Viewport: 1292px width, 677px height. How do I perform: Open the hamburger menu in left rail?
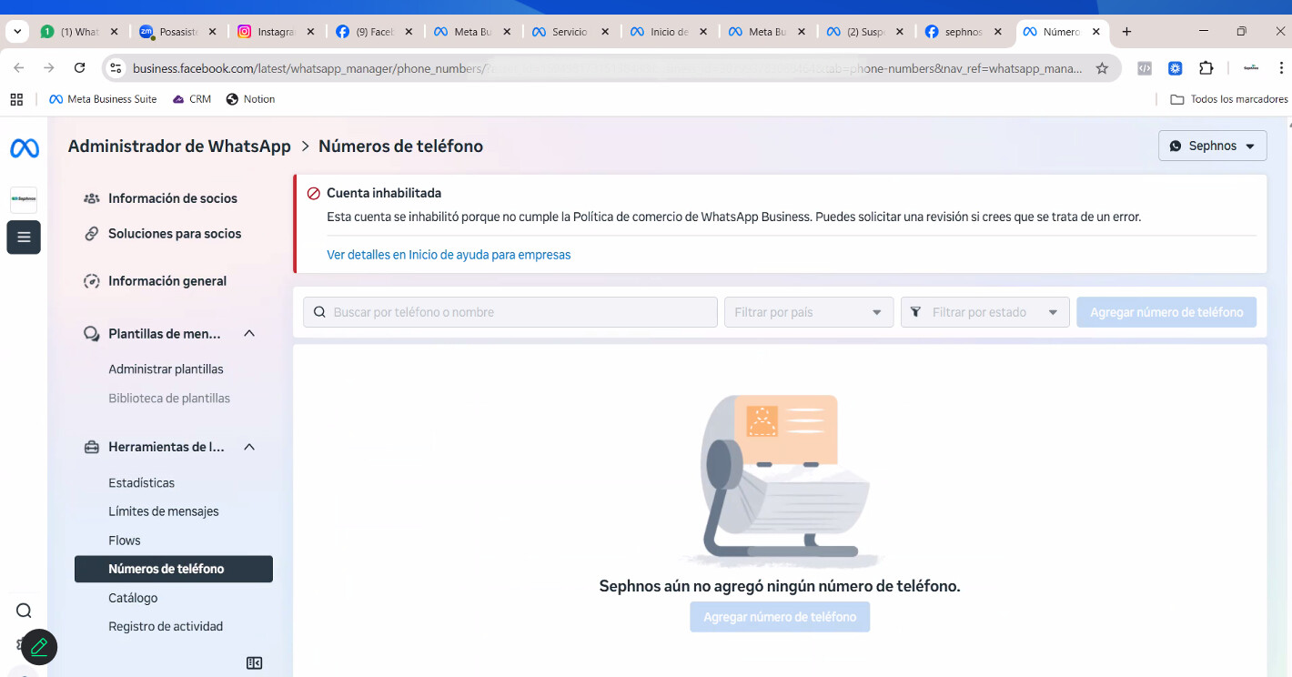pos(24,237)
